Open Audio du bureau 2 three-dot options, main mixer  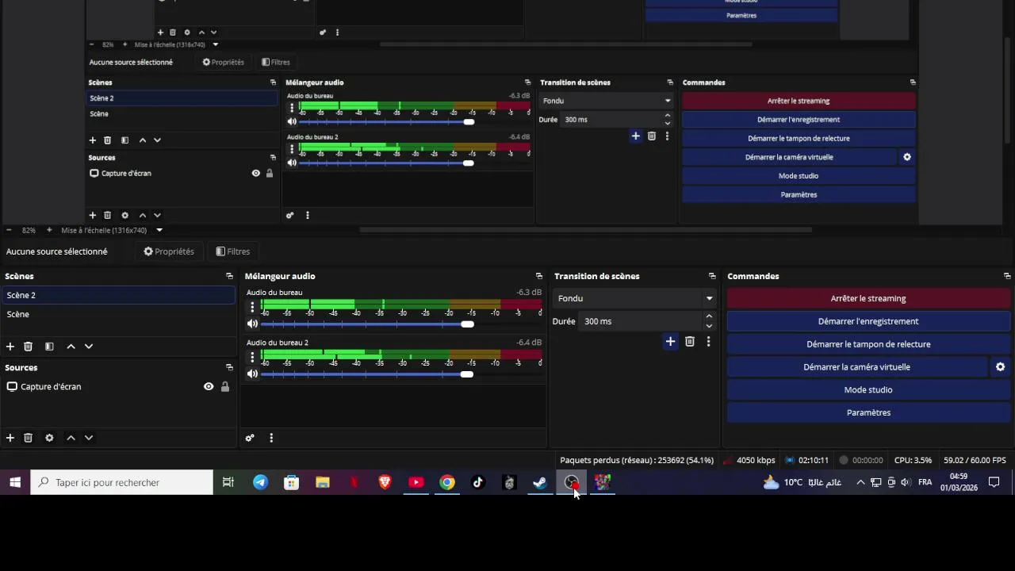click(252, 357)
